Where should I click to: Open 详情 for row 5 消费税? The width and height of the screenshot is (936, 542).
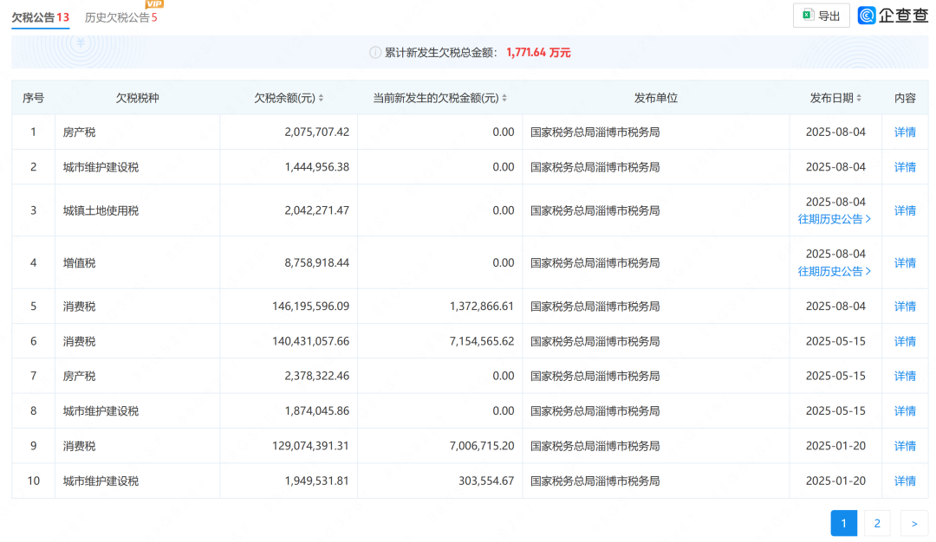tap(905, 306)
